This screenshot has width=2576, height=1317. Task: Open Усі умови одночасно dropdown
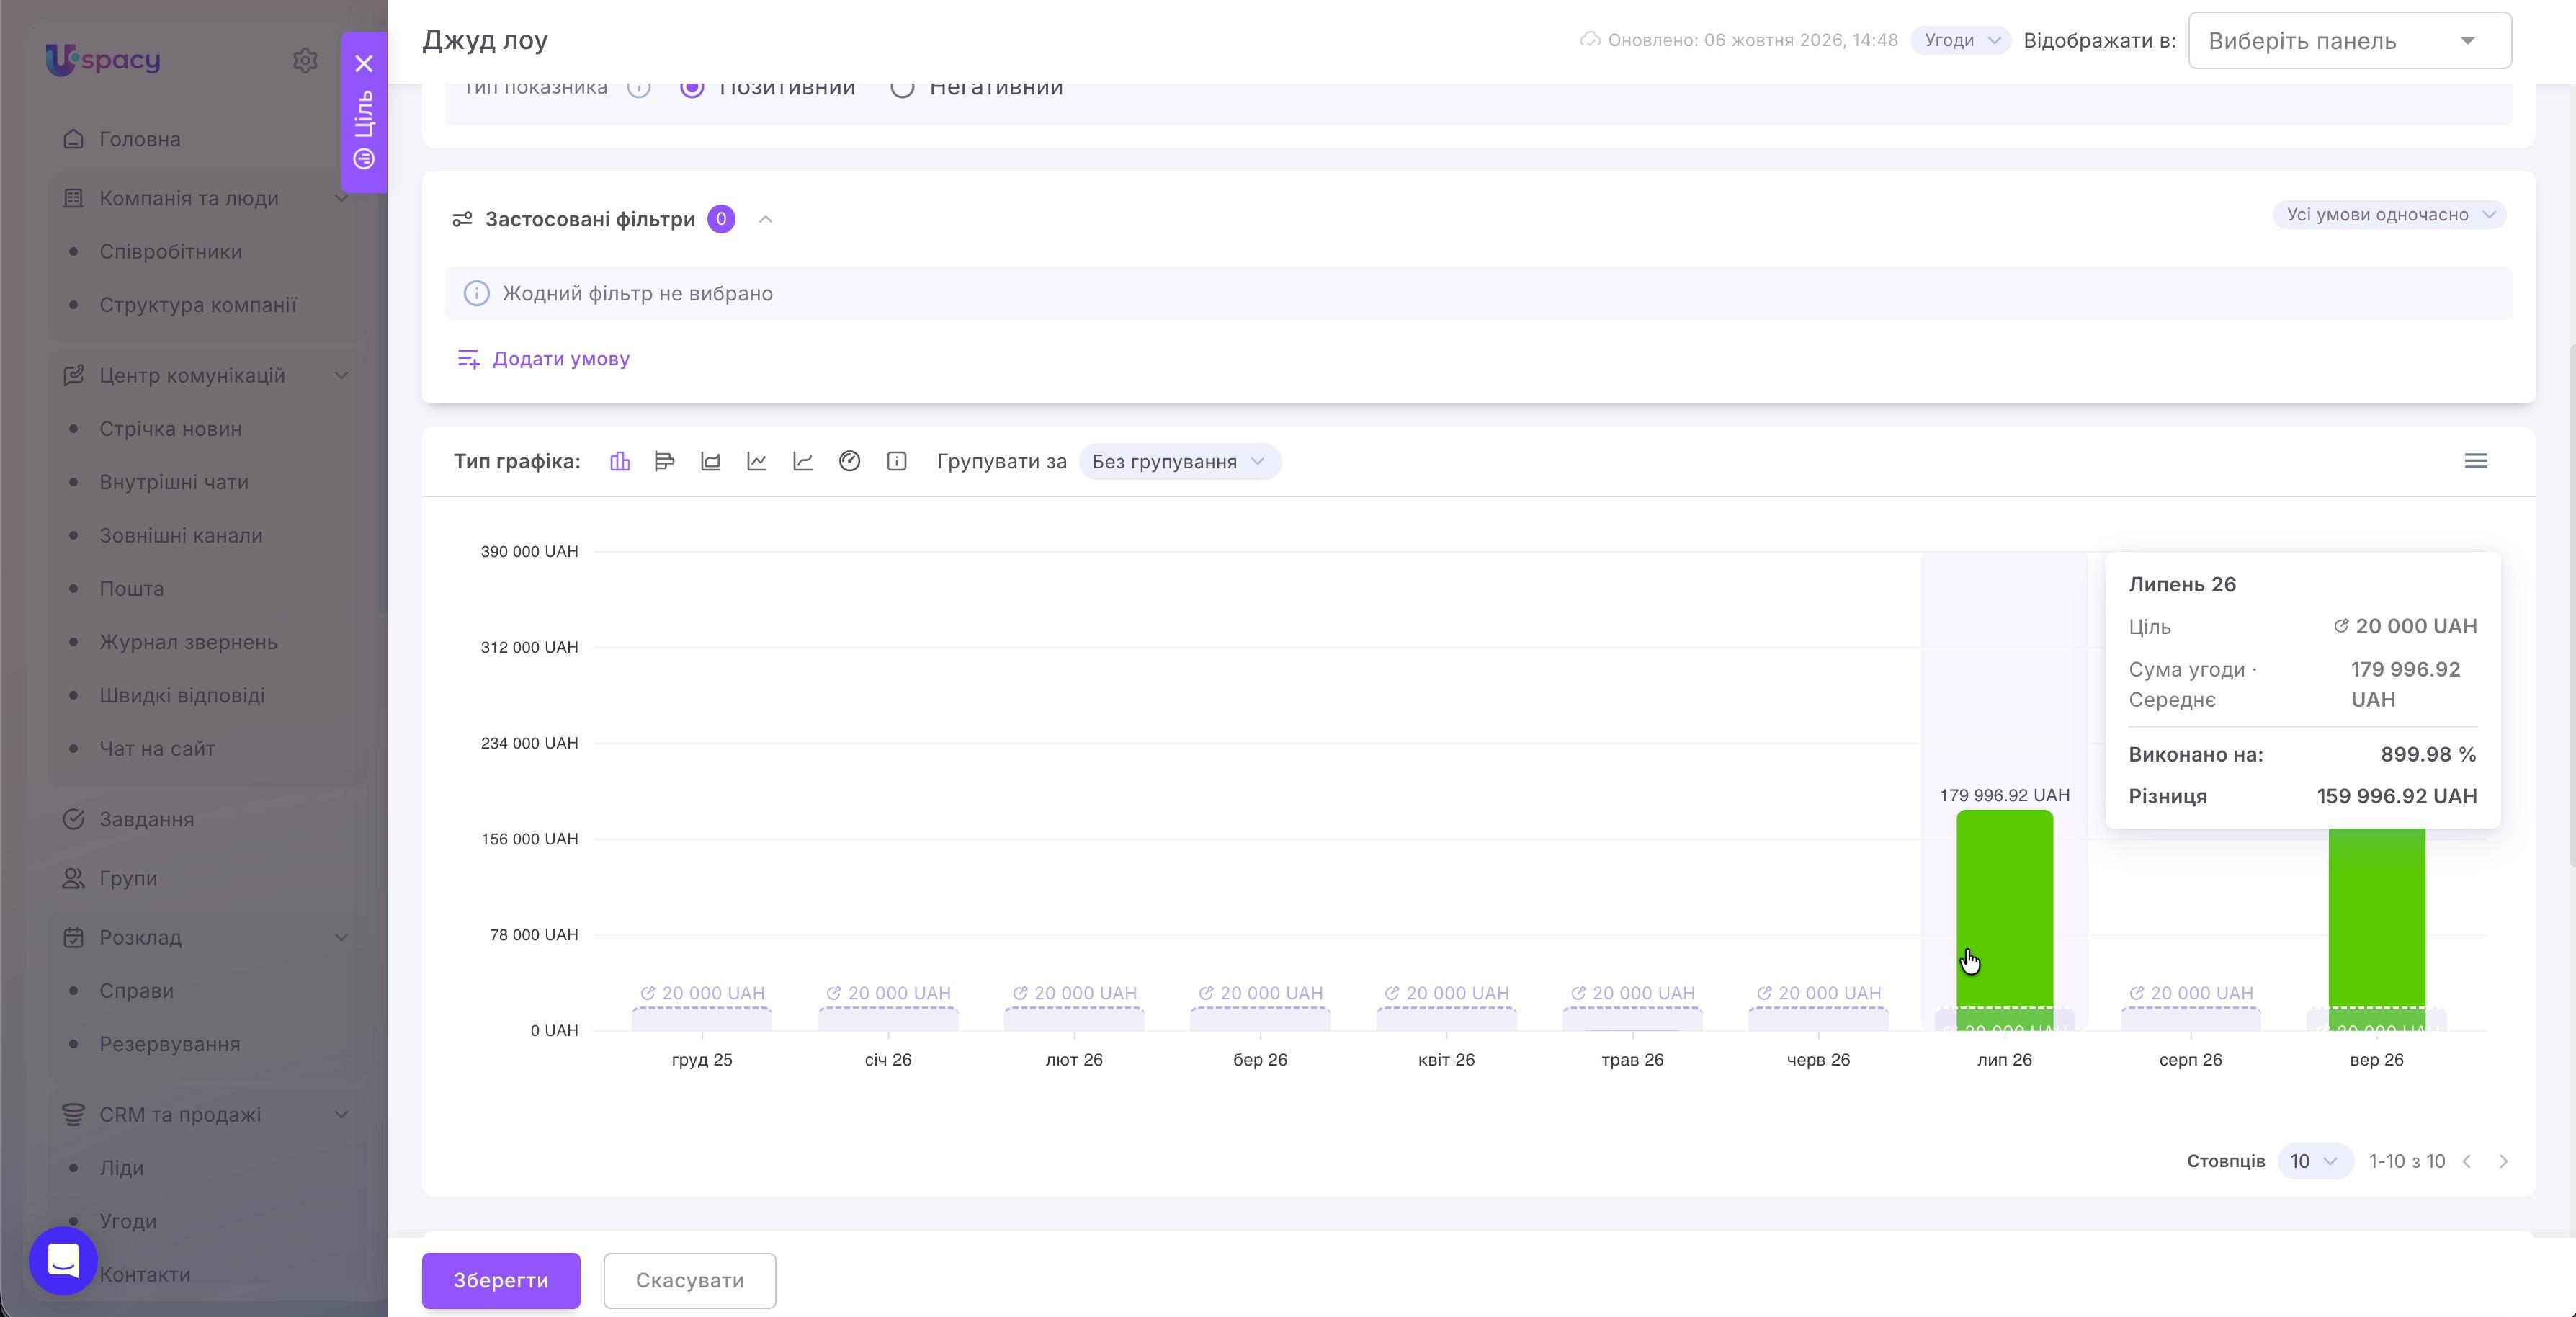tap(2389, 215)
